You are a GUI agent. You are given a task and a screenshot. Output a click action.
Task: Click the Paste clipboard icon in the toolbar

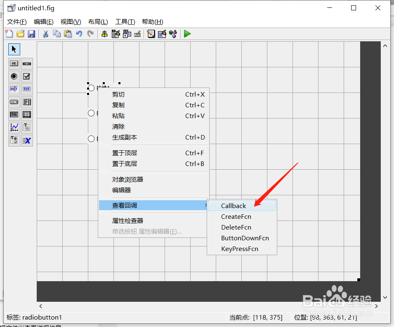coord(68,34)
